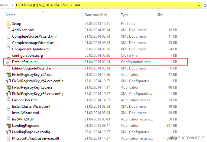Click the 21.04.2015 08:43 date of InstAPI120.dll
Screen dimensions: 207x142
pyautogui.click(x=97, y=119)
